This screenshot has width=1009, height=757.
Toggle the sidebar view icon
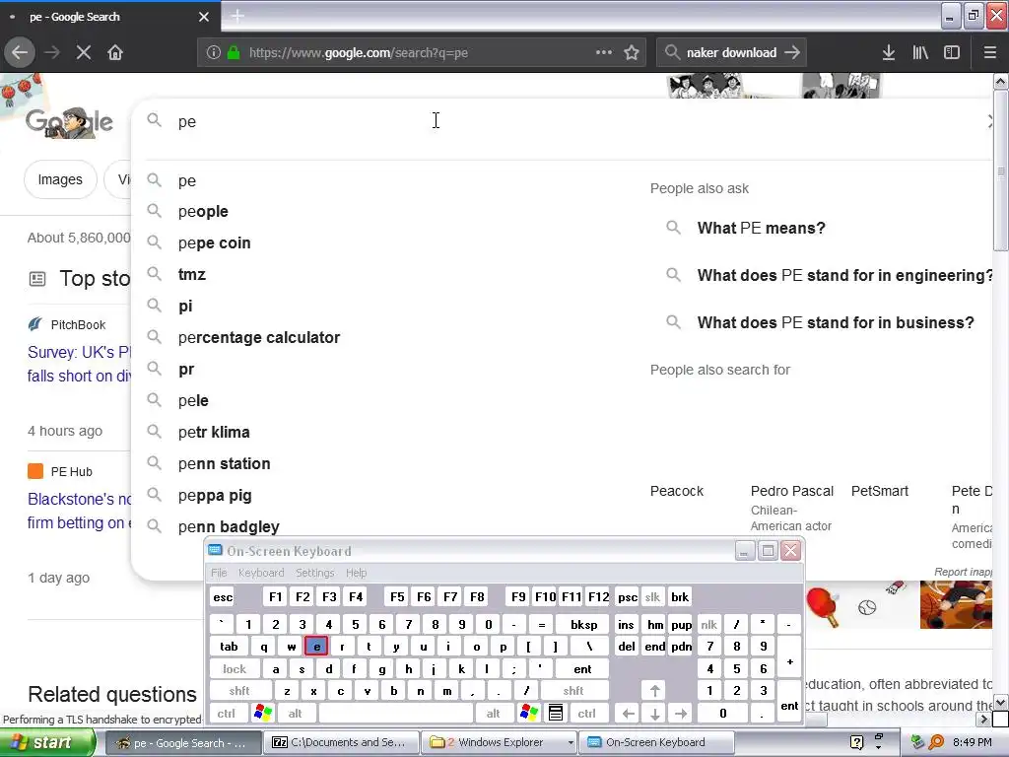pos(952,53)
